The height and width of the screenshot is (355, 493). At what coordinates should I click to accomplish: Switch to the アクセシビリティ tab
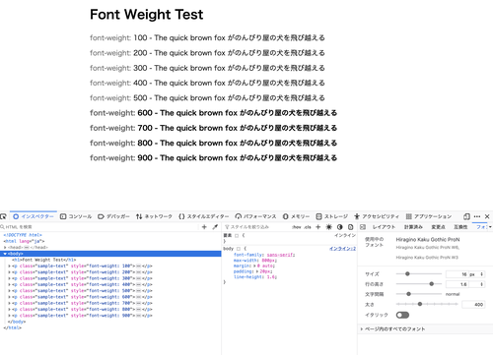pos(377,216)
